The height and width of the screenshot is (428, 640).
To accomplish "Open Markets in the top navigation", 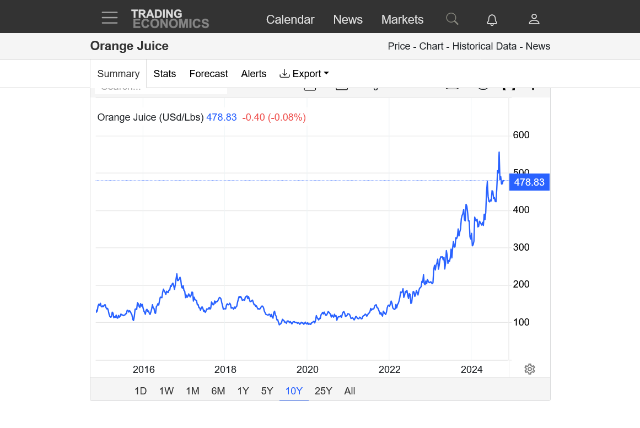I will (x=402, y=20).
